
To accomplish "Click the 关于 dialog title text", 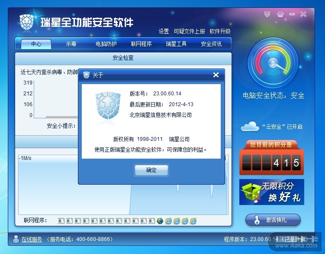I will [x=98, y=75].
